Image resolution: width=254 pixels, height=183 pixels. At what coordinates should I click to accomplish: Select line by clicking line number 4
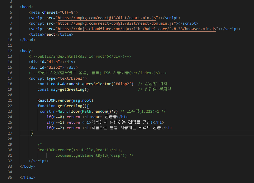tap(11, 7)
